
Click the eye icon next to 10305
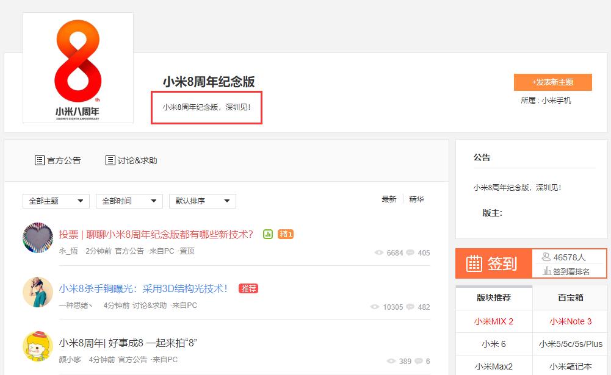point(374,307)
